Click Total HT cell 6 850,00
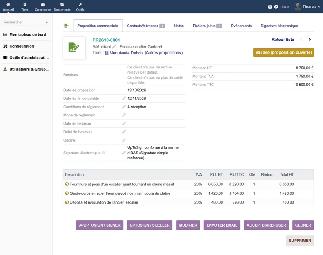The width and height of the screenshot is (323, 255). coord(286,184)
